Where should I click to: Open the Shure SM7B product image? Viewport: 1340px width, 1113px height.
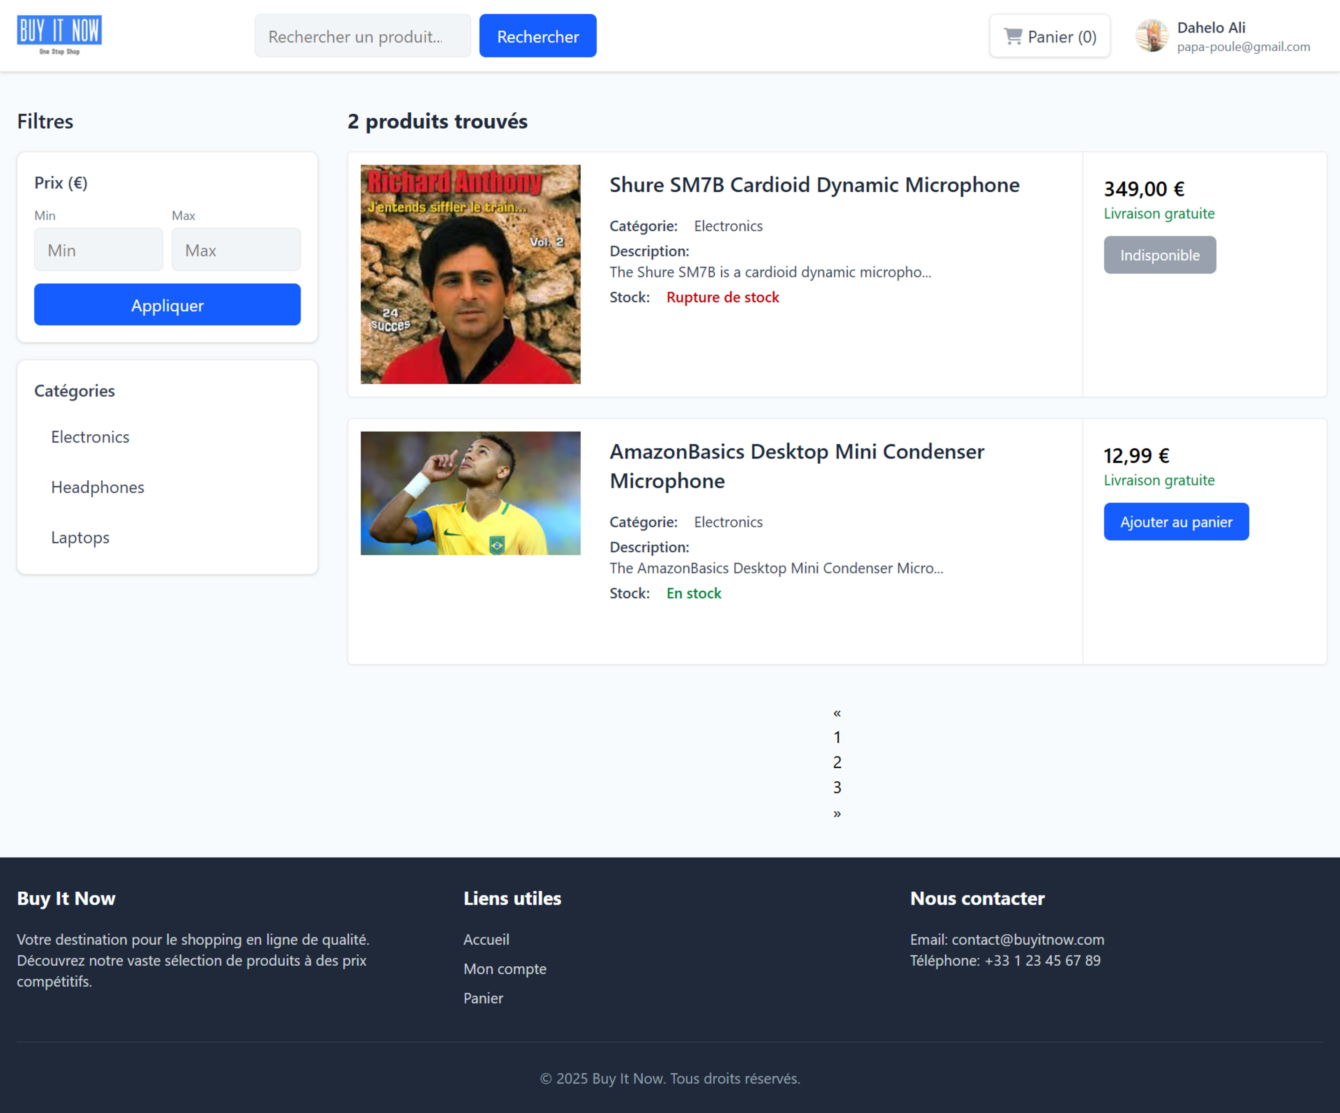[x=470, y=274]
